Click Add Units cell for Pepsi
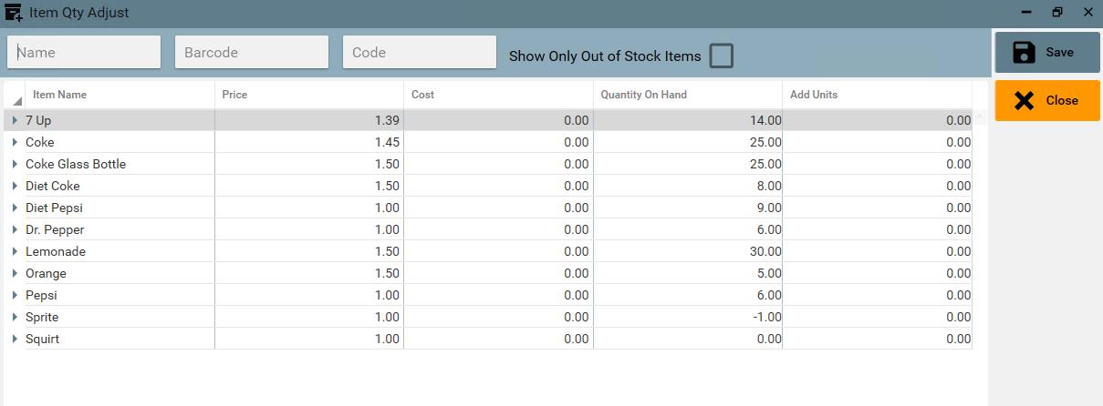The width and height of the screenshot is (1103, 406). [x=878, y=295]
